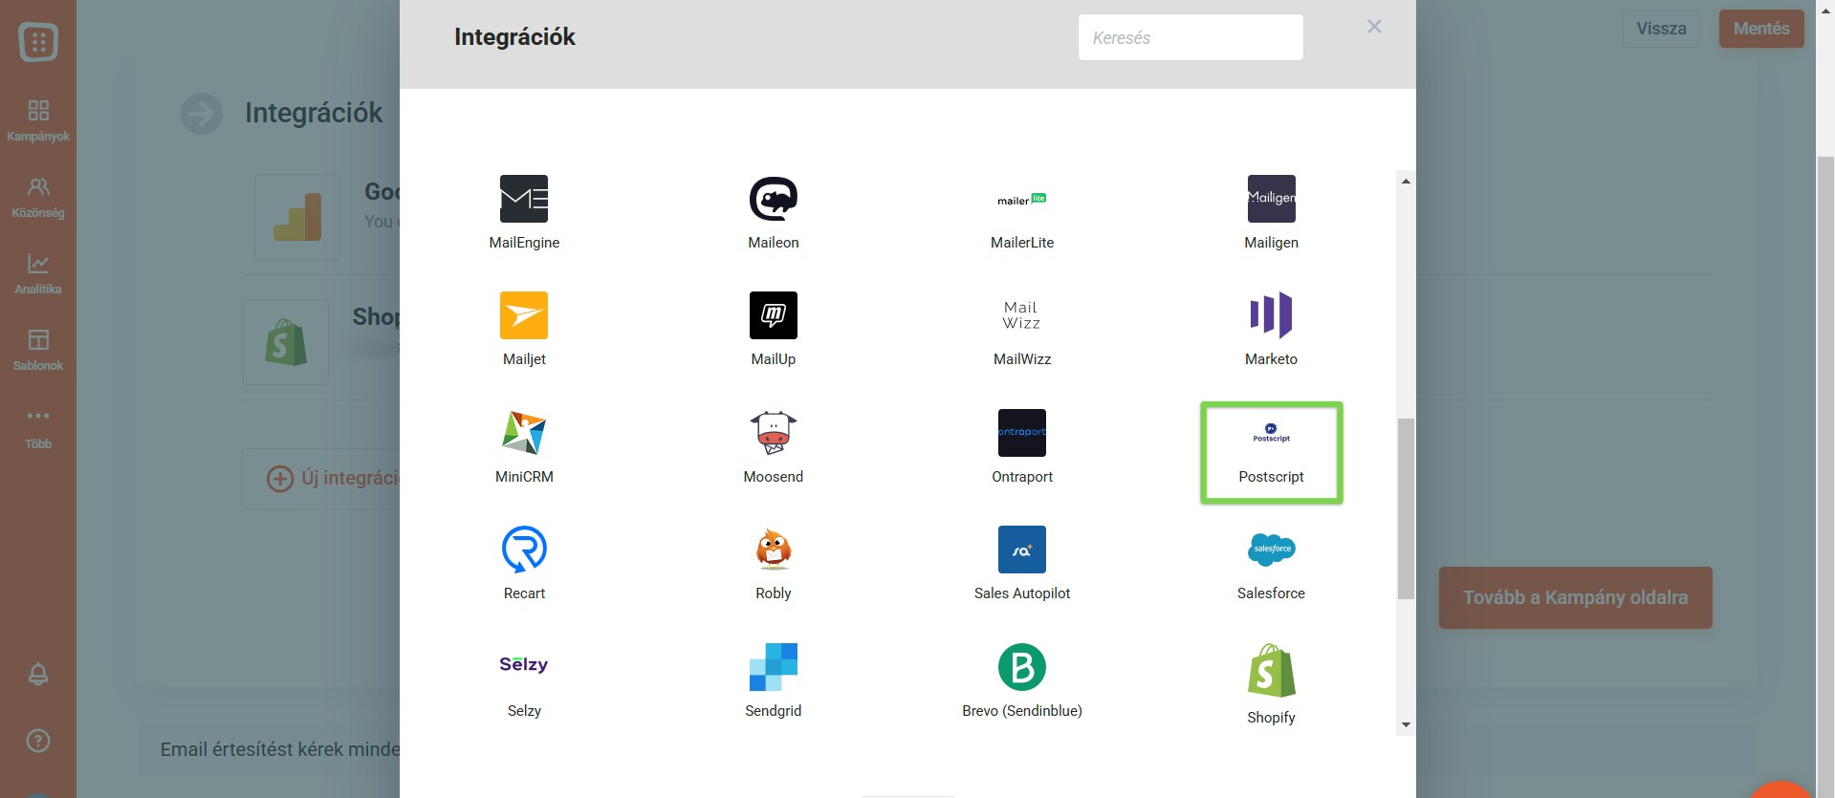Go to Analitika in the sidebar
The image size is (1835, 798).
[x=38, y=274]
